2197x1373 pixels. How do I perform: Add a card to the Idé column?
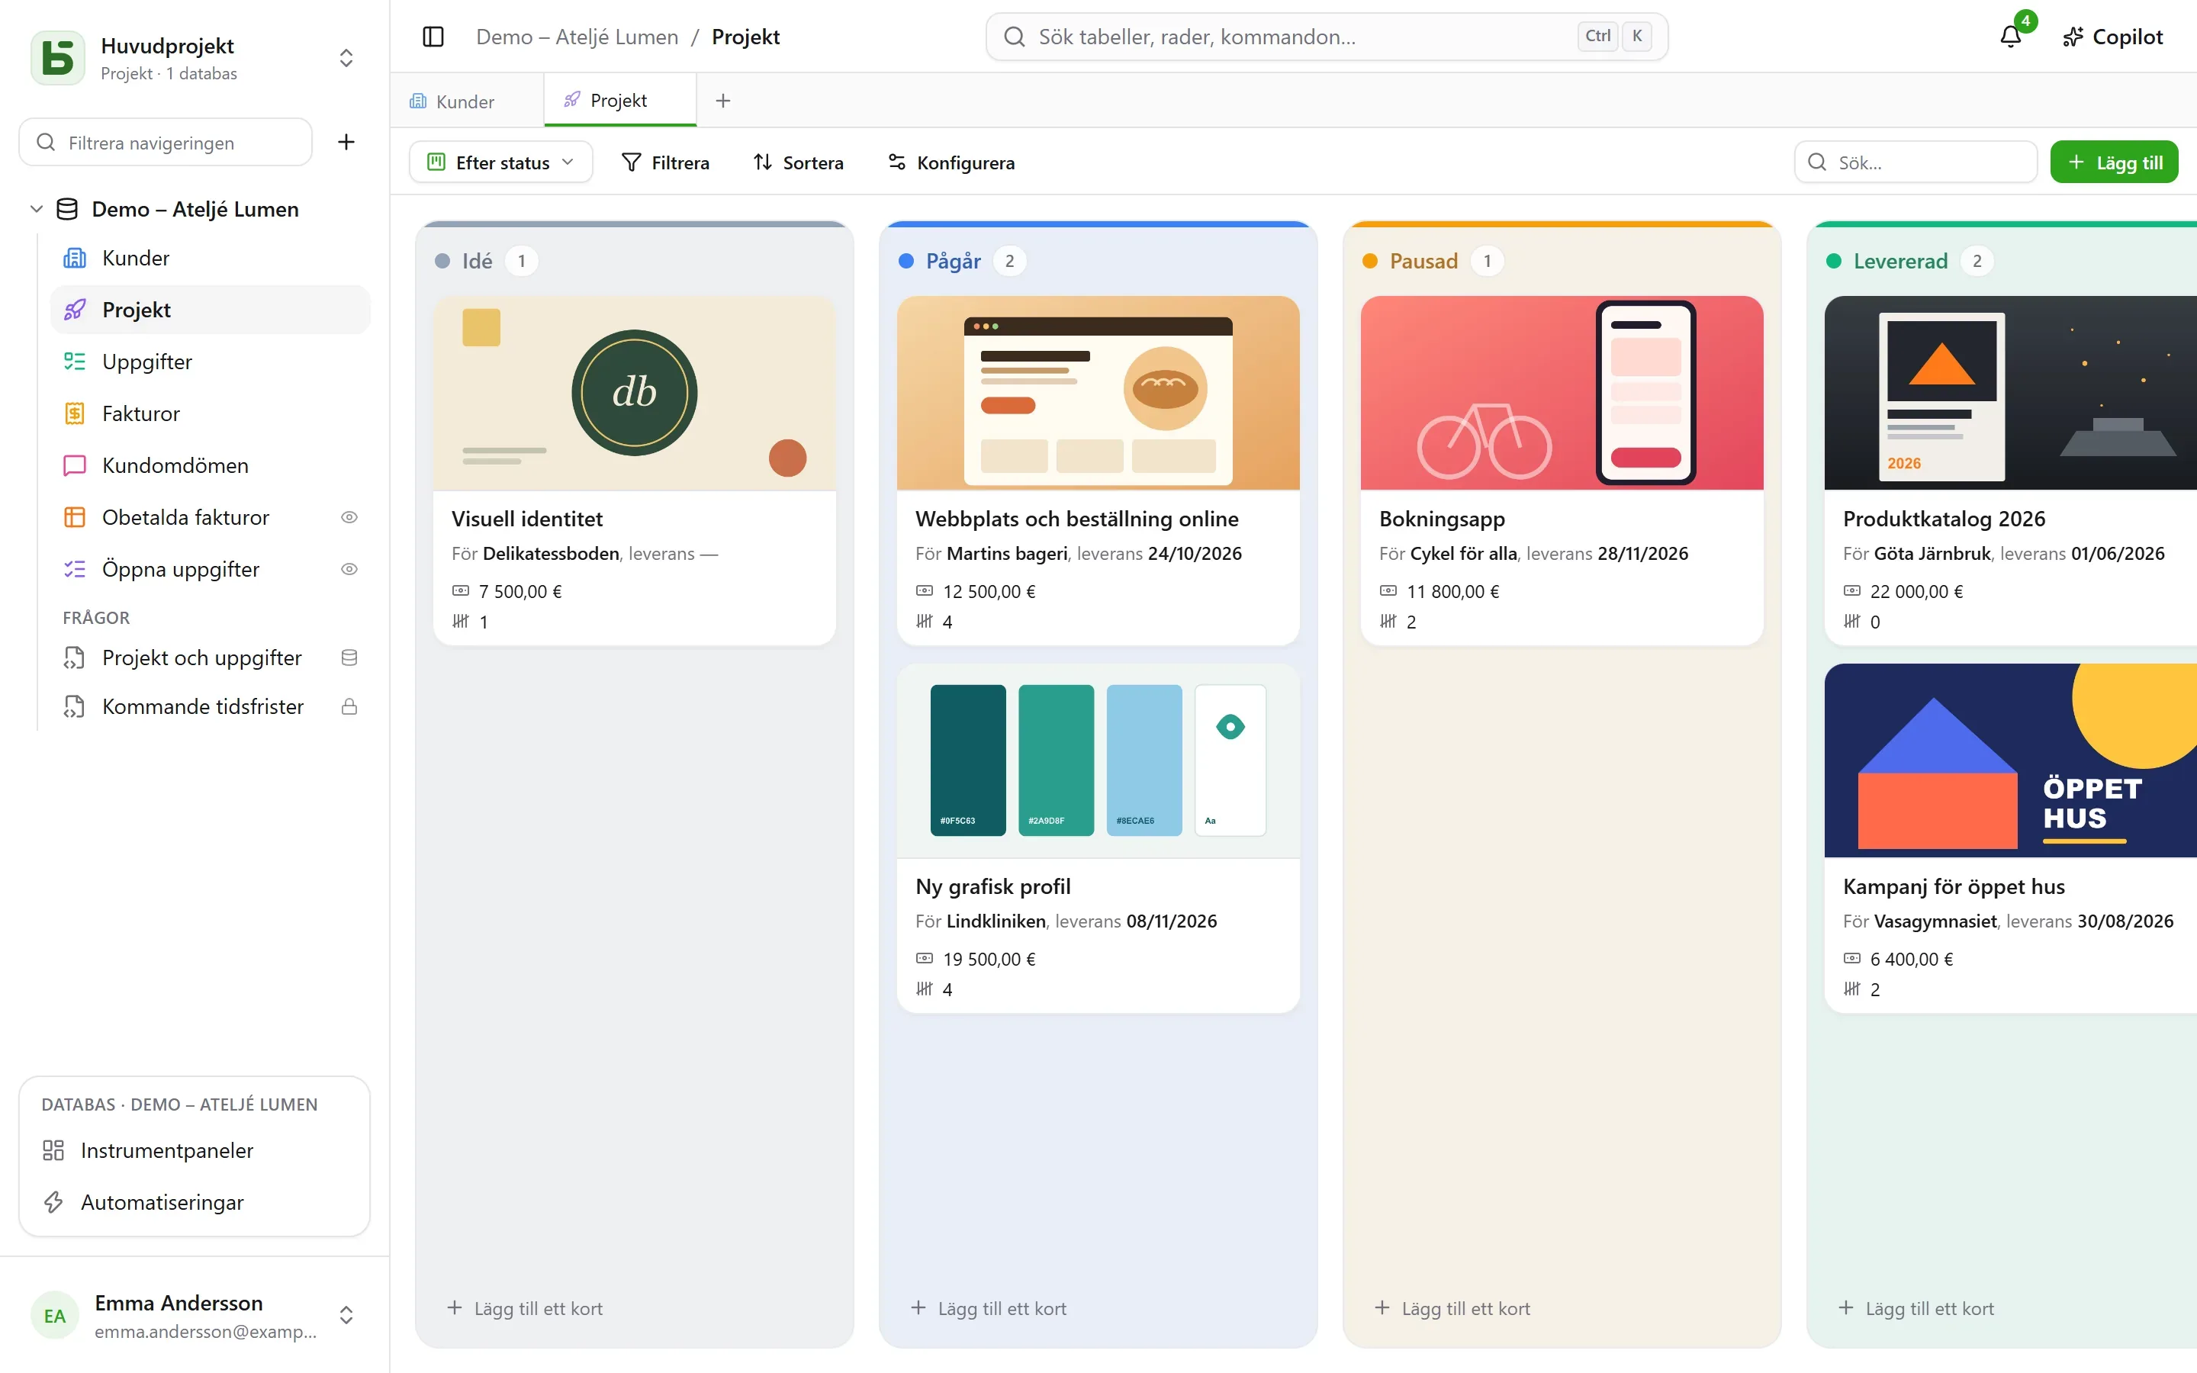coord(525,1308)
